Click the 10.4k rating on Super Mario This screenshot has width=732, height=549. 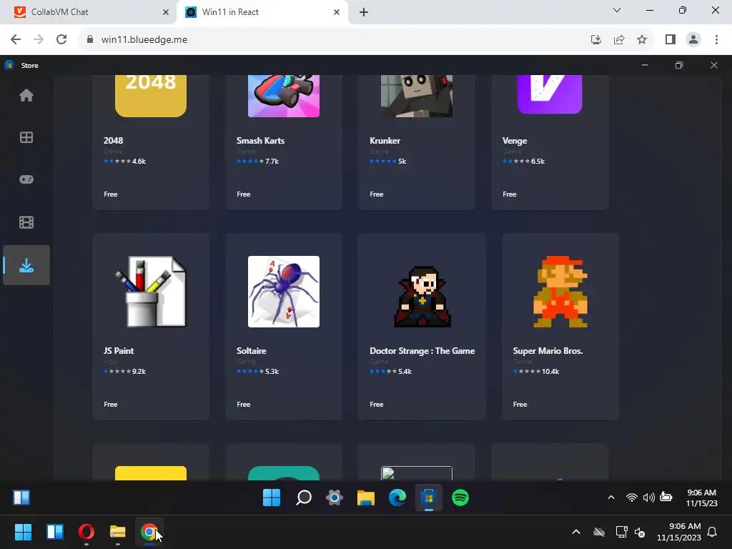[x=550, y=372]
